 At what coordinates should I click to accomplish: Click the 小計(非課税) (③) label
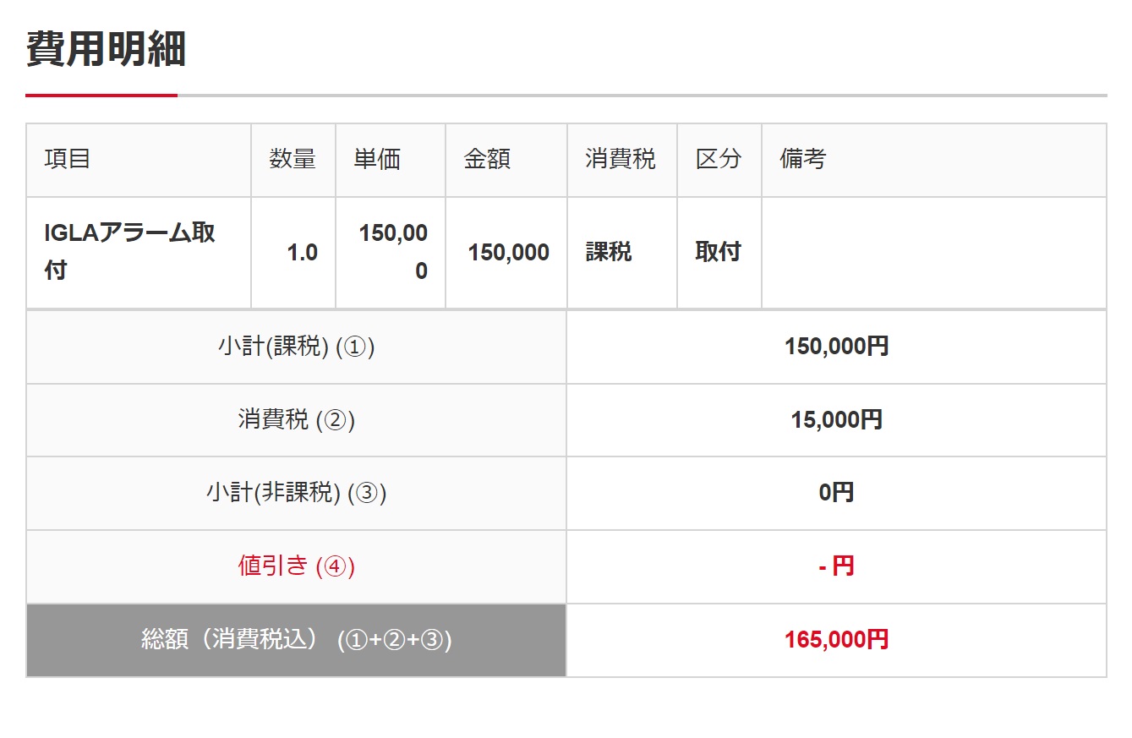coord(296,493)
